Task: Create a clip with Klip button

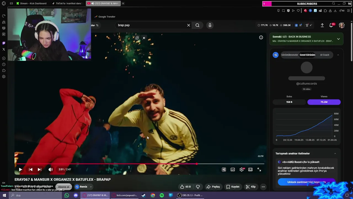Action: [x=251, y=187]
